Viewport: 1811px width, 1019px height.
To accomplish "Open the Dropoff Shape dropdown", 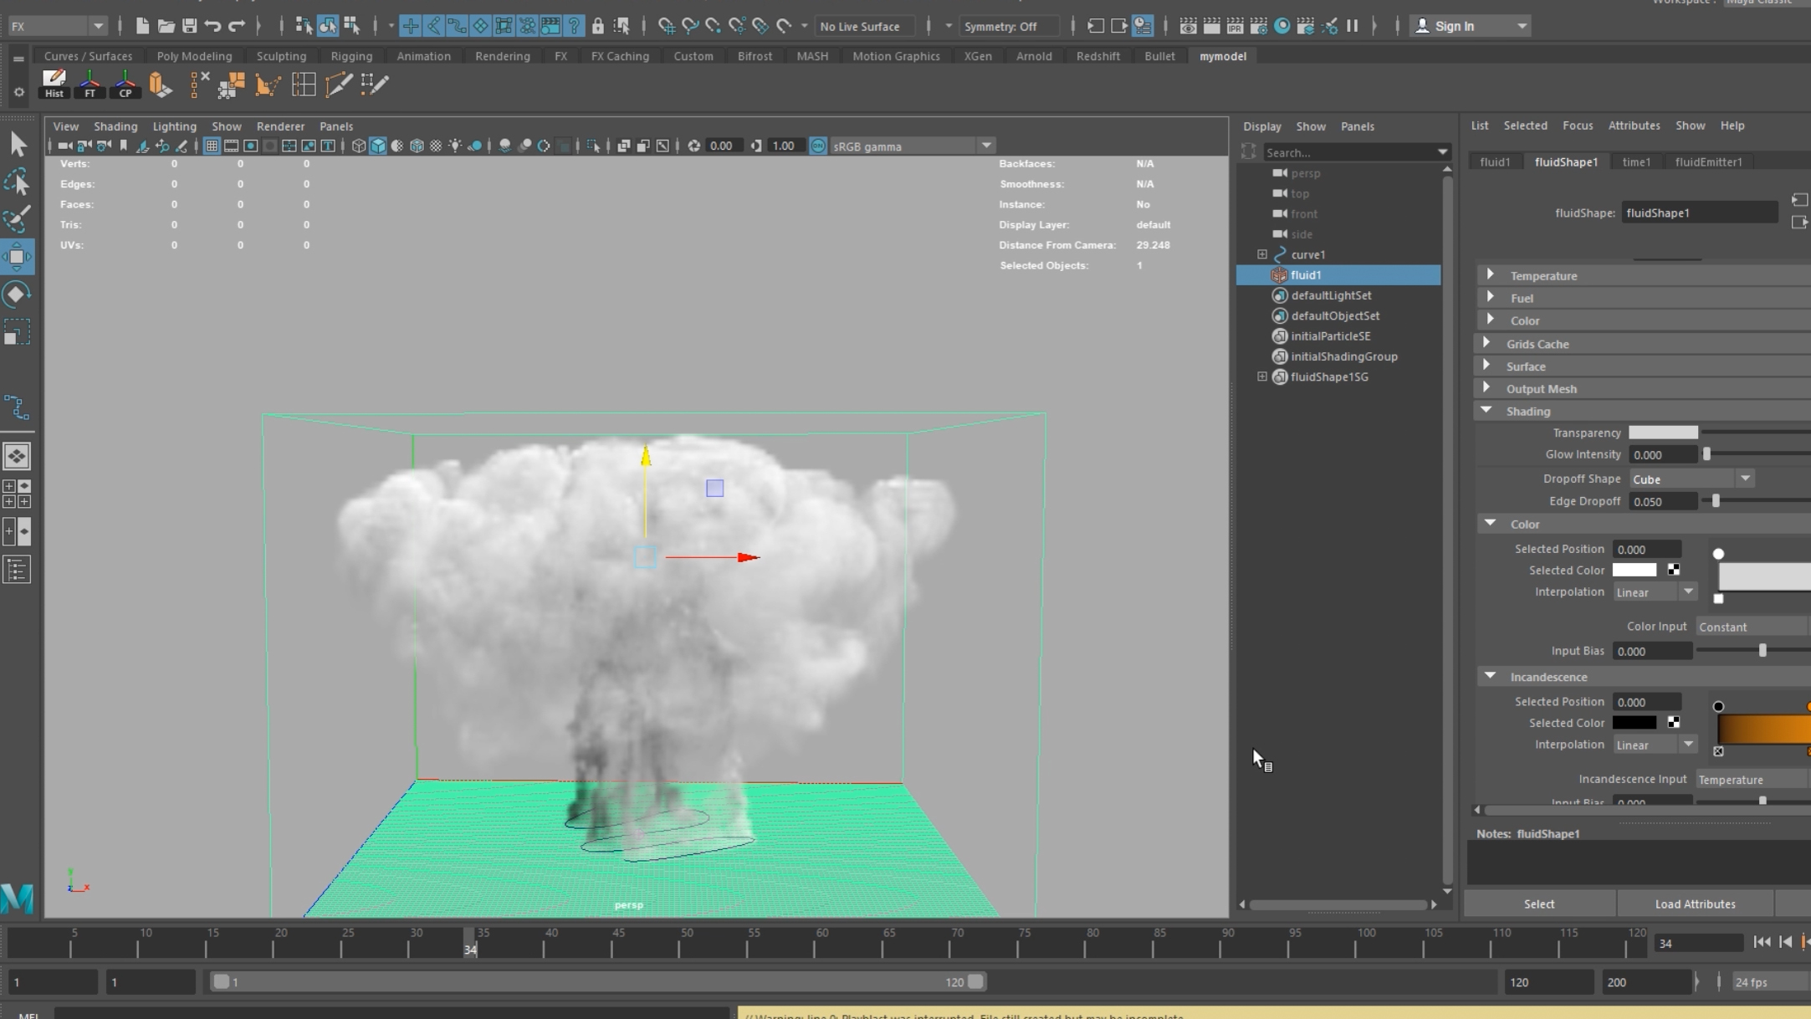I will [x=1691, y=479].
